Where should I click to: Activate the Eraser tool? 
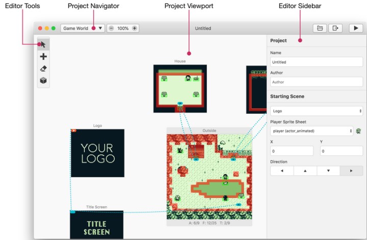43,69
